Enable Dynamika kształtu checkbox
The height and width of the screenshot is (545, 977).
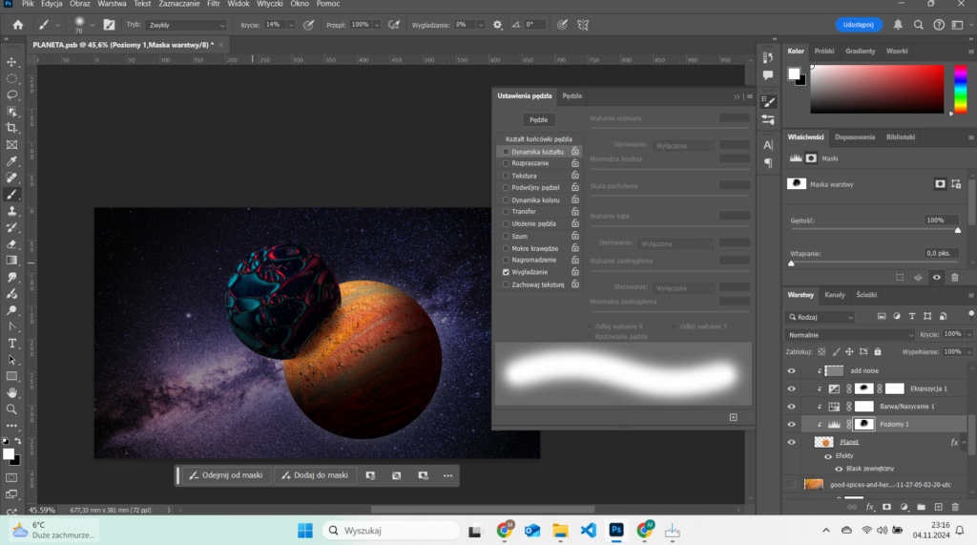click(x=506, y=152)
